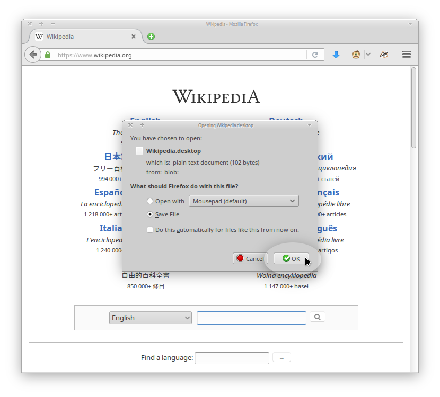The width and height of the screenshot is (440, 397).
Task: Open the Português Wikipedia link
Action: 327,228
